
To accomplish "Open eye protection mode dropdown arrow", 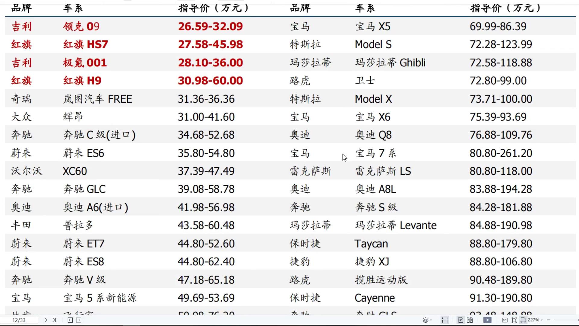I will click(x=431, y=320).
